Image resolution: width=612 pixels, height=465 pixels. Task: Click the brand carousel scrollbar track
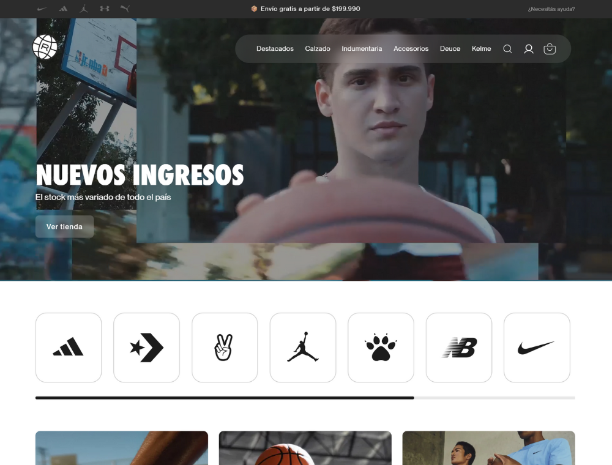tap(494, 398)
